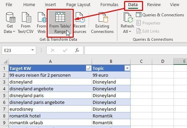Image resolution: width=187 pixels, height=128 pixels.
Task: Open the Name Box dropdown arrow
Action: pyautogui.click(x=32, y=50)
